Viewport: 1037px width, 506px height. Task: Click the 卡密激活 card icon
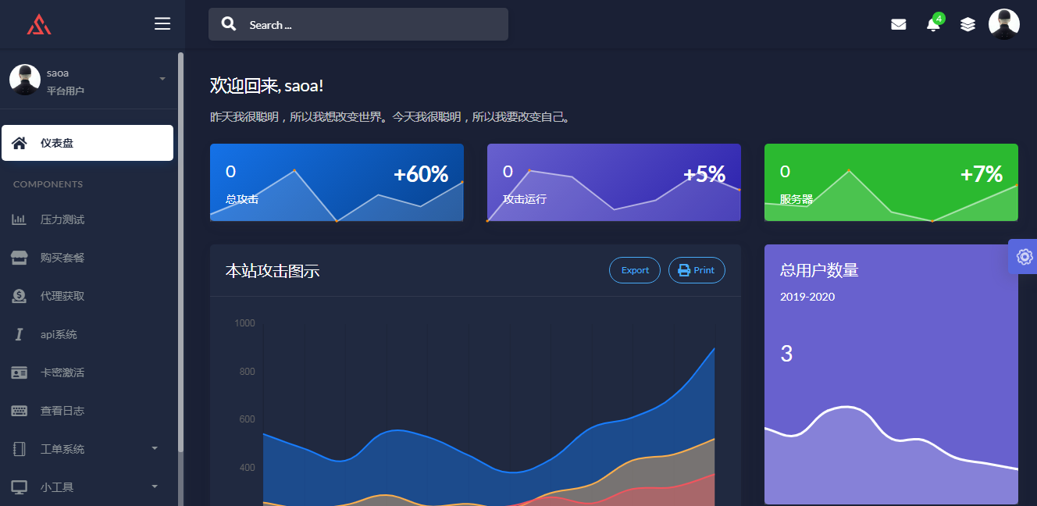tap(20, 372)
